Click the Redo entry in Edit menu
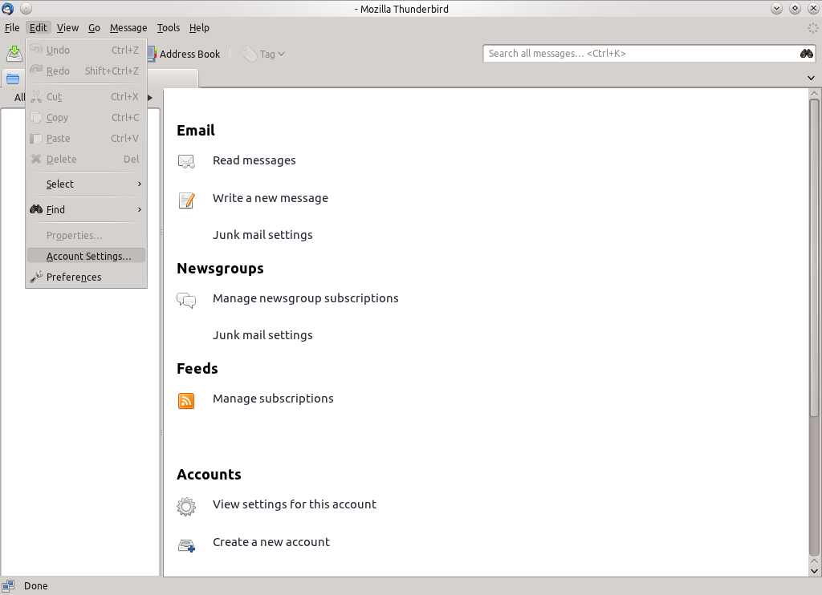822x595 pixels. 87,71
